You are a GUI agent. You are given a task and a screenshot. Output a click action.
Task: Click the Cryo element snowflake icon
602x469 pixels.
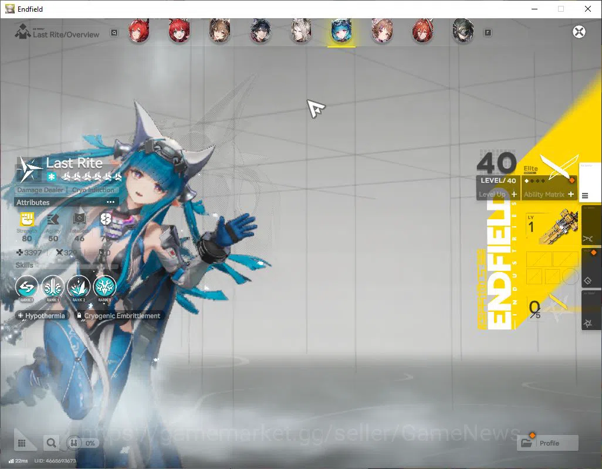pyautogui.click(x=52, y=177)
